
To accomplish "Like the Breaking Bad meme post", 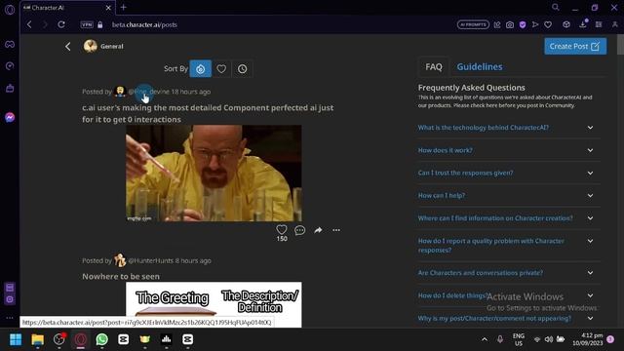I will 282,229.
